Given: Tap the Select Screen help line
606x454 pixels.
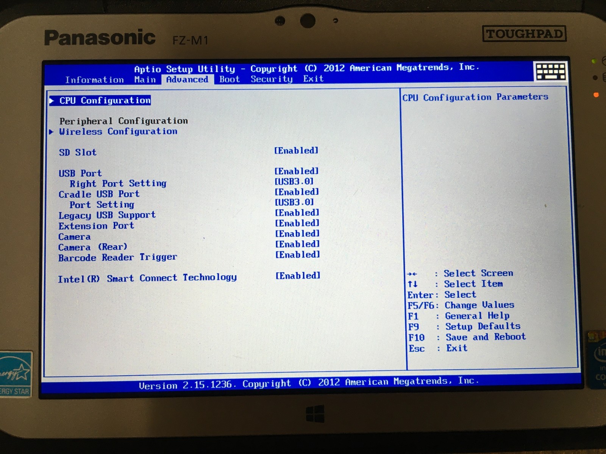Looking at the screenshot, I should click(460, 273).
